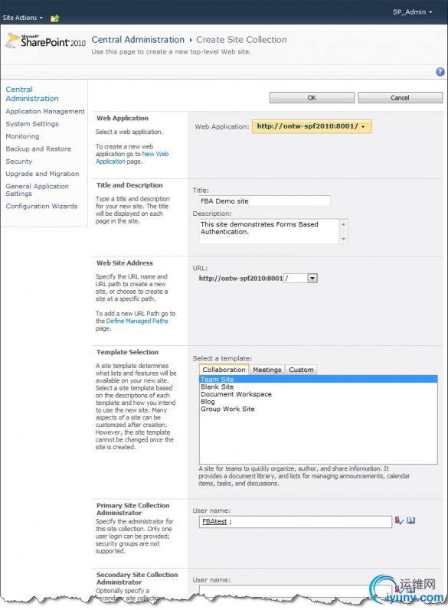The height and width of the screenshot is (610, 448).
Task: Click the Navigate Up folder icon
Action: tap(55, 18)
